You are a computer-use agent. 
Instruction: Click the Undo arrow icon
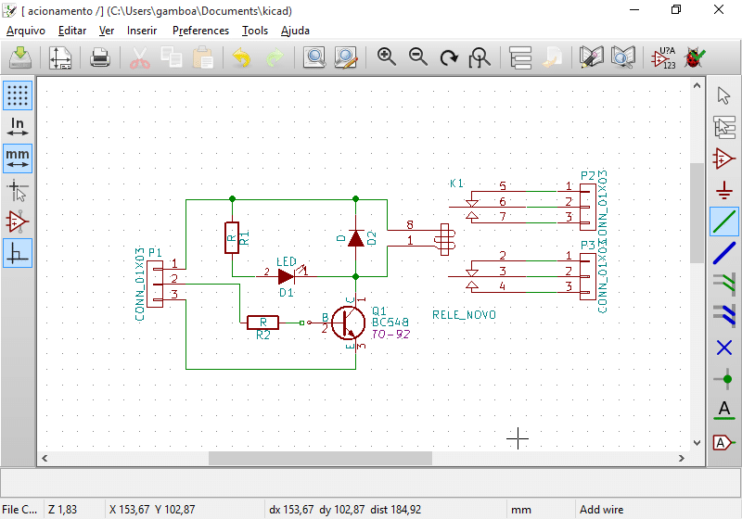(242, 57)
